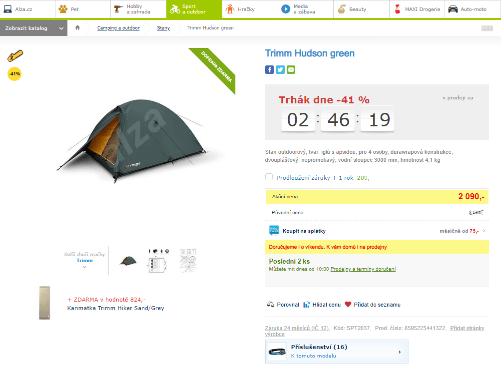Image resolution: width=501 pixels, height=373 pixels.
Task: Open the Hobby a zahrada tab
Action: point(139,9)
